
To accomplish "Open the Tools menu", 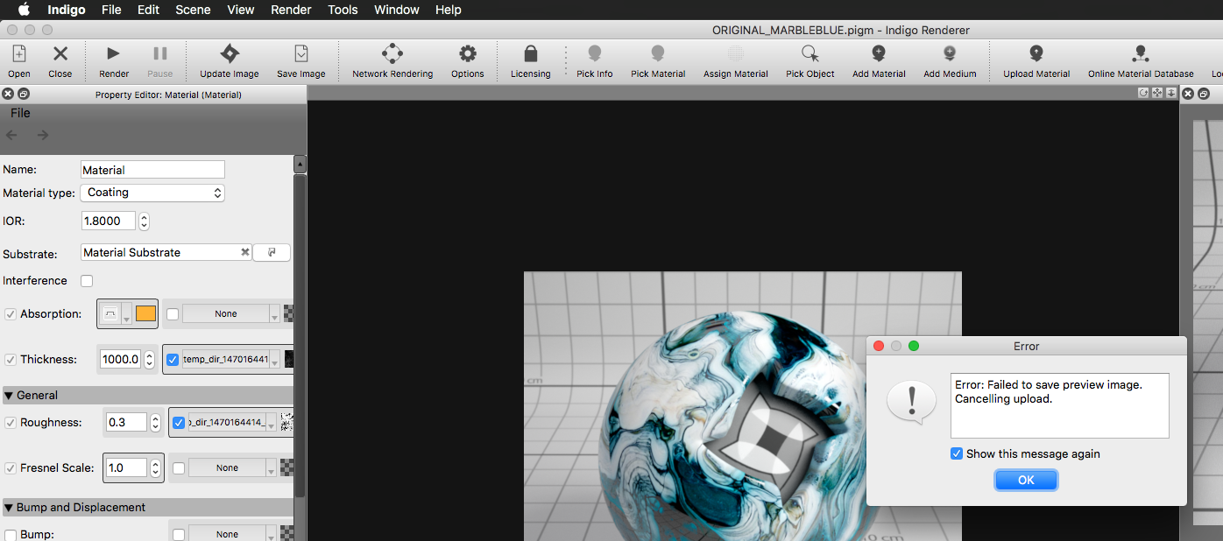I will [x=343, y=10].
